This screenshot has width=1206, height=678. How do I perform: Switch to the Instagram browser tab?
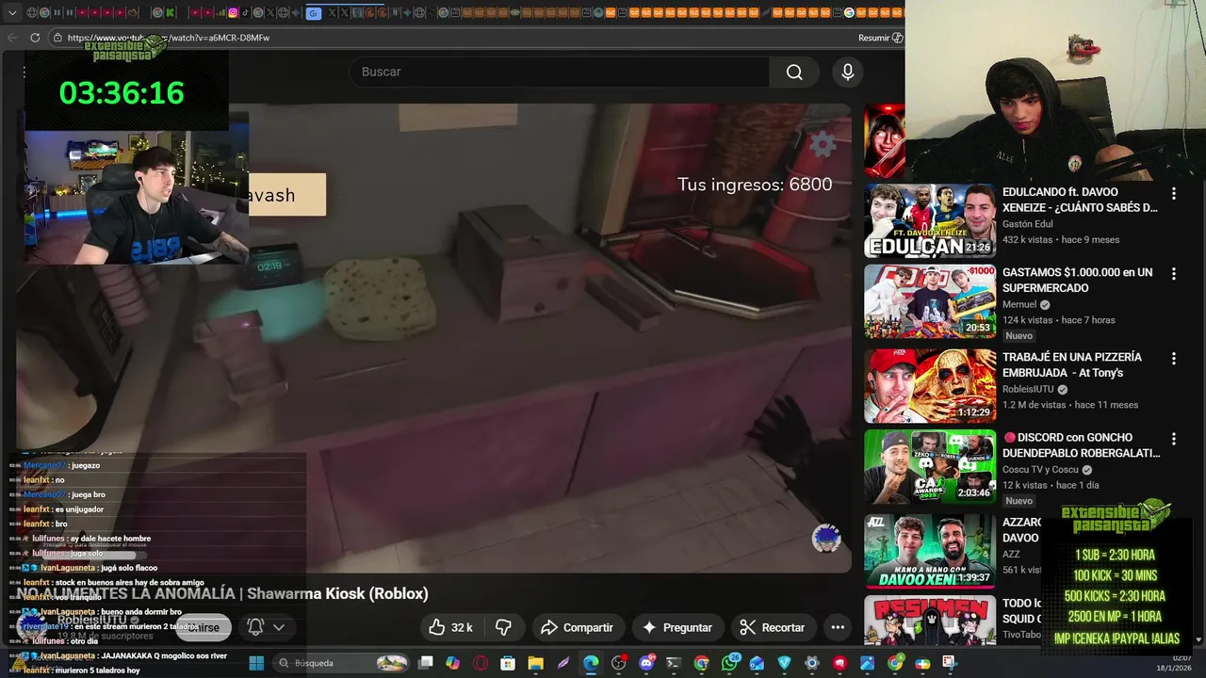coord(233,13)
